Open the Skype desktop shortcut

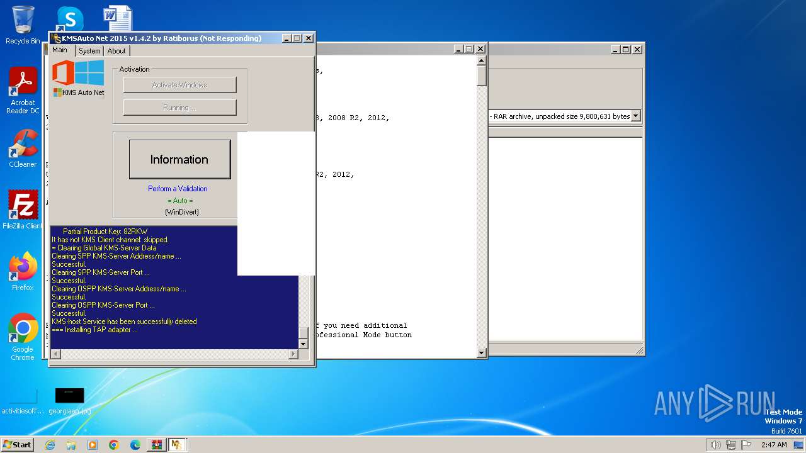[x=70, y=19]
